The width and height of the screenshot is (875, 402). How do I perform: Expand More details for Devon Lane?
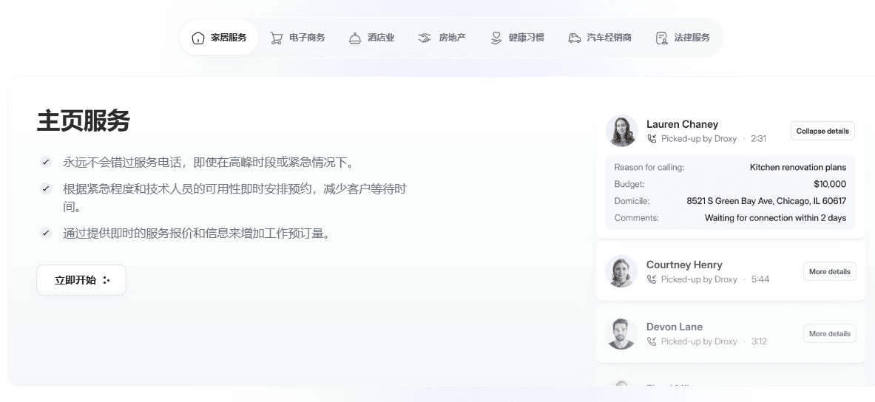(829, 333)
